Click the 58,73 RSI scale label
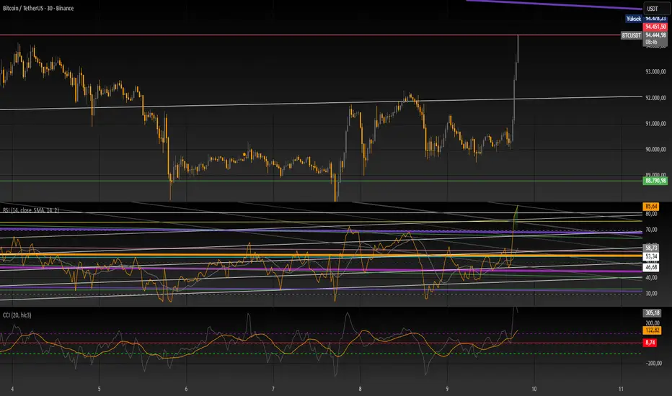Image resolution: width=672 pixels, height=396 pixels. (x=652, y=247)
